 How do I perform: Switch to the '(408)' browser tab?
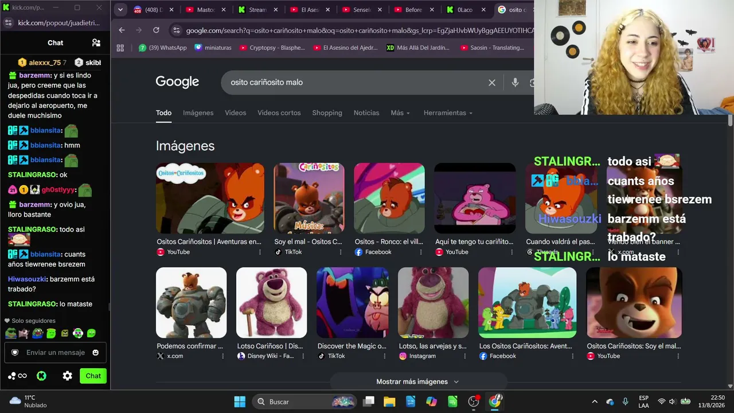(153, 10)
